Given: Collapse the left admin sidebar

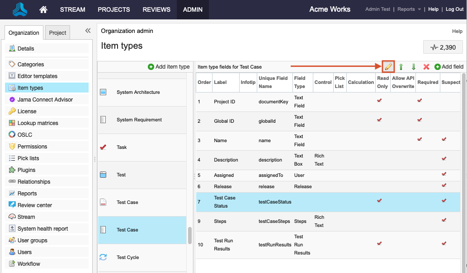Looking at the screenshot, I should (x=88, y=30).
